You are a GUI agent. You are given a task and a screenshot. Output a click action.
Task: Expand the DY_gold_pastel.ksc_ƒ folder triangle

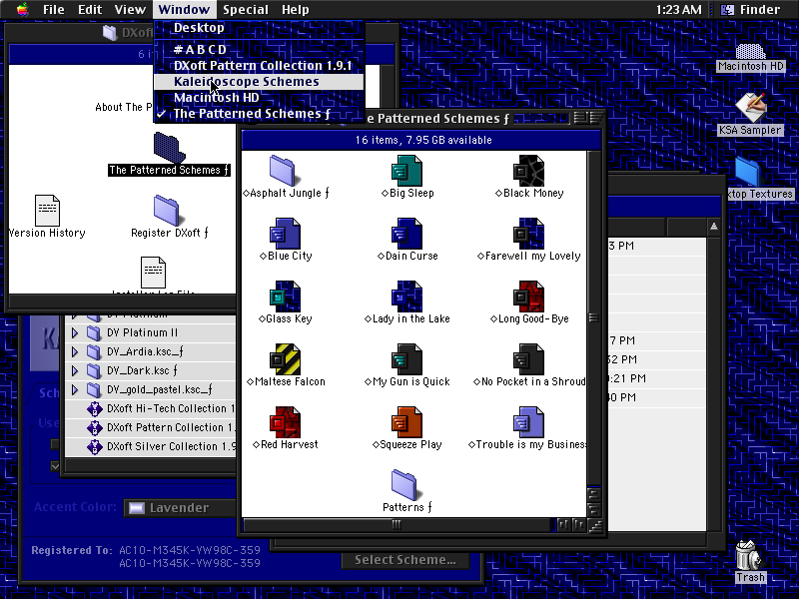(75, 389)
